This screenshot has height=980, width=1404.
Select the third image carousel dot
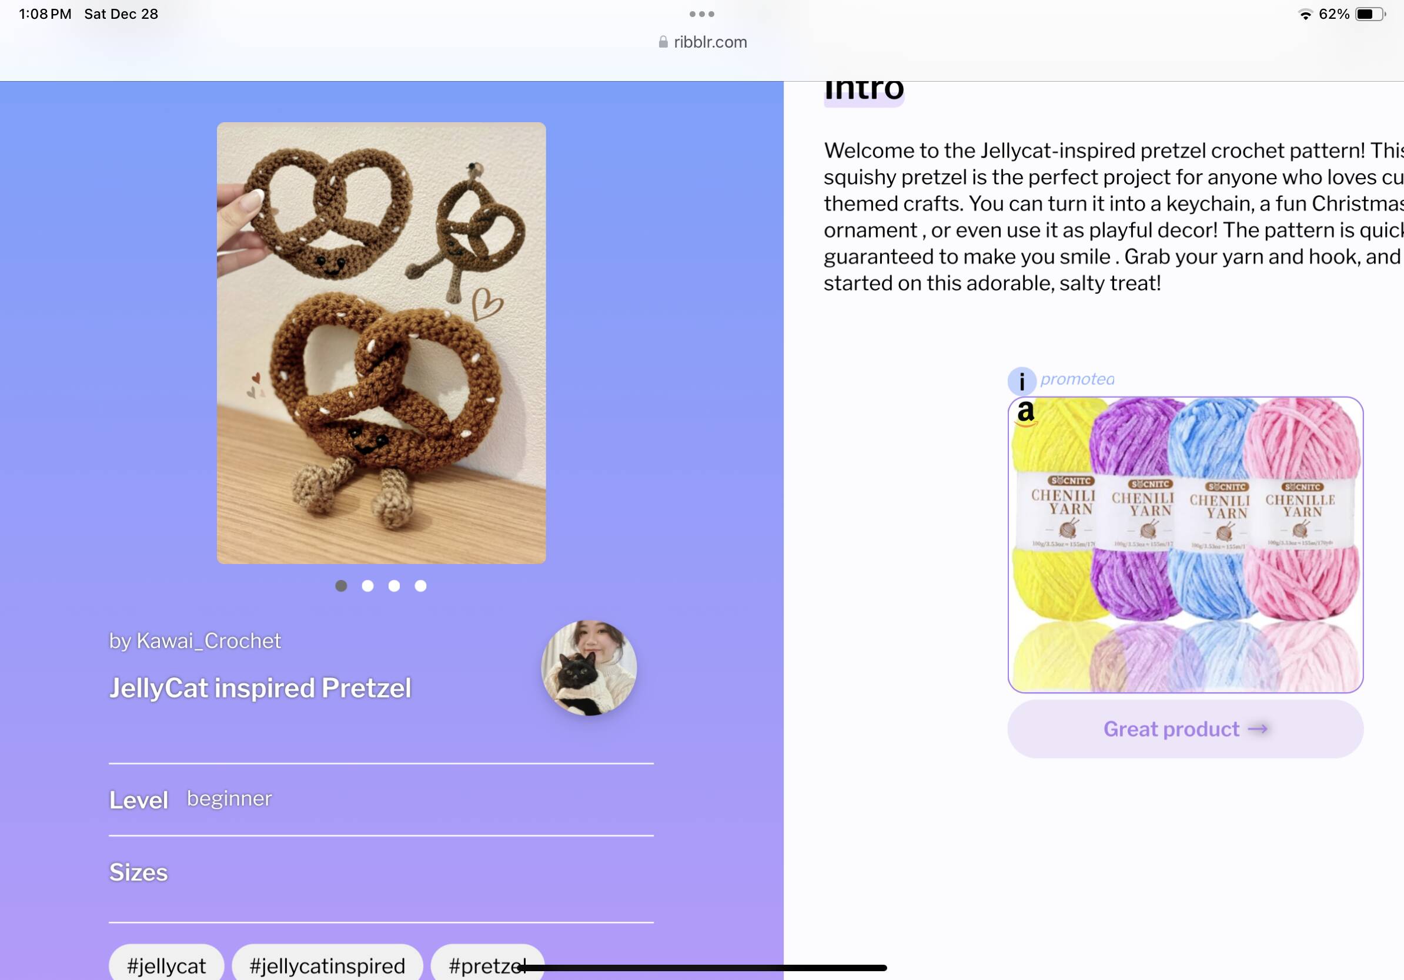tap(394, 586)
